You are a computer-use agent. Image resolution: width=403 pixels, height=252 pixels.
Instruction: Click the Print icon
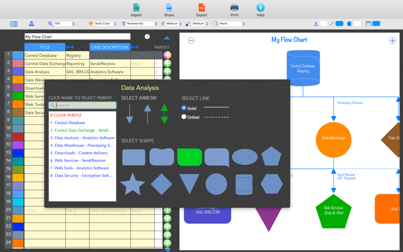pos(234,8)
